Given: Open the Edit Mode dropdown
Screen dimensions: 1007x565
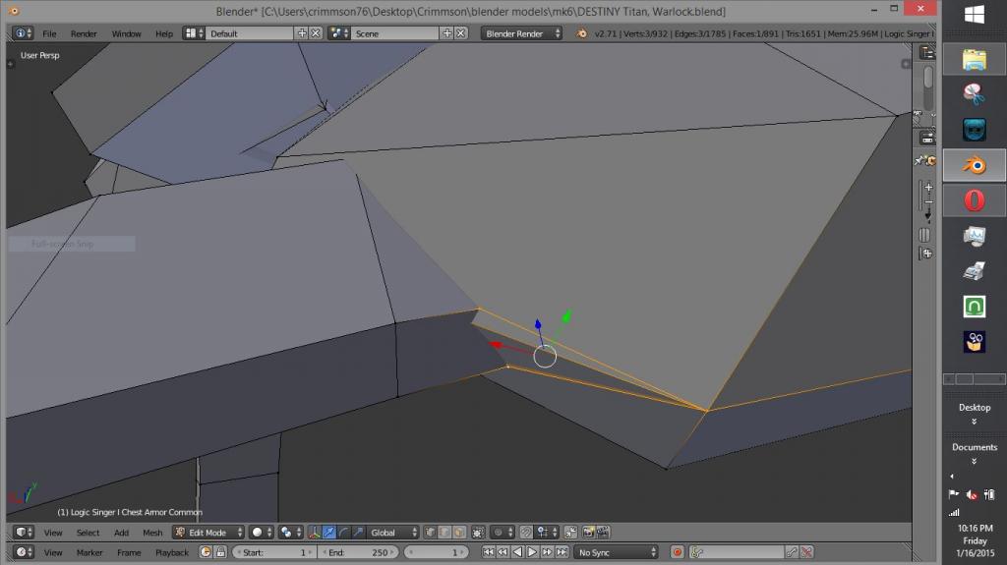Looking at the screenshot, I should click(x=208, y=533).
